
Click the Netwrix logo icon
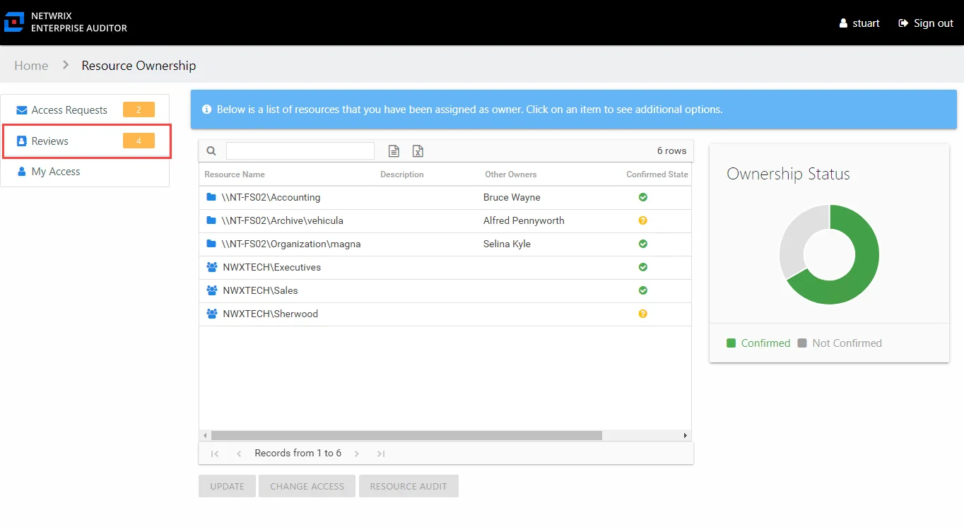(14, 22)
